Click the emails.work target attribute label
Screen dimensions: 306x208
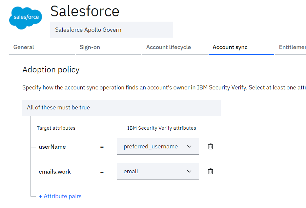(55, 172)
